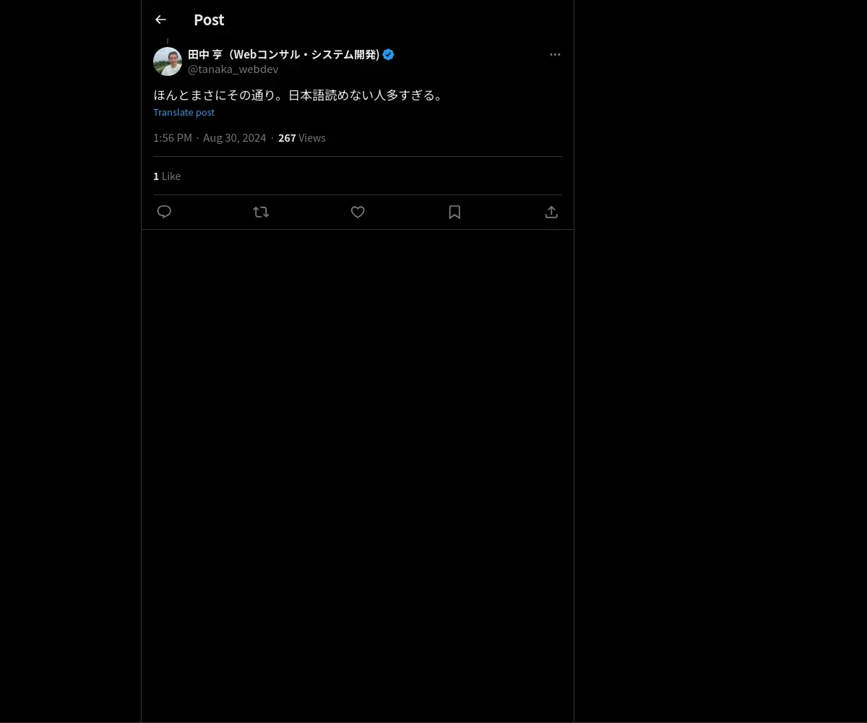Click the thread connector line above avatar
The image size is (867, 723).
point(168,41)
